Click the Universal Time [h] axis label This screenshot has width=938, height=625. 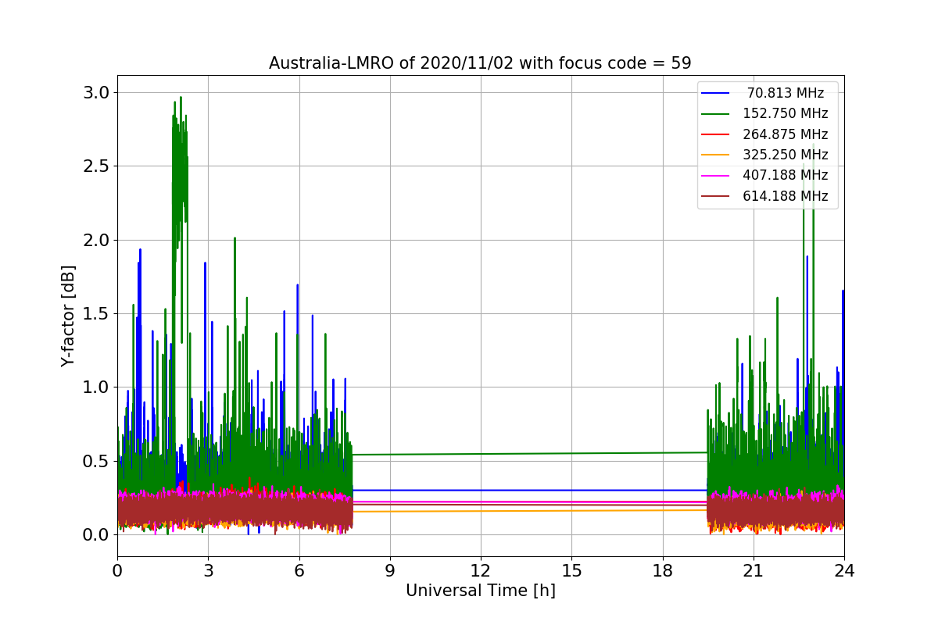point(481,591)
